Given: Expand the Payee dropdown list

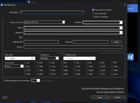Looking at the screenshot, I should 121,28.
